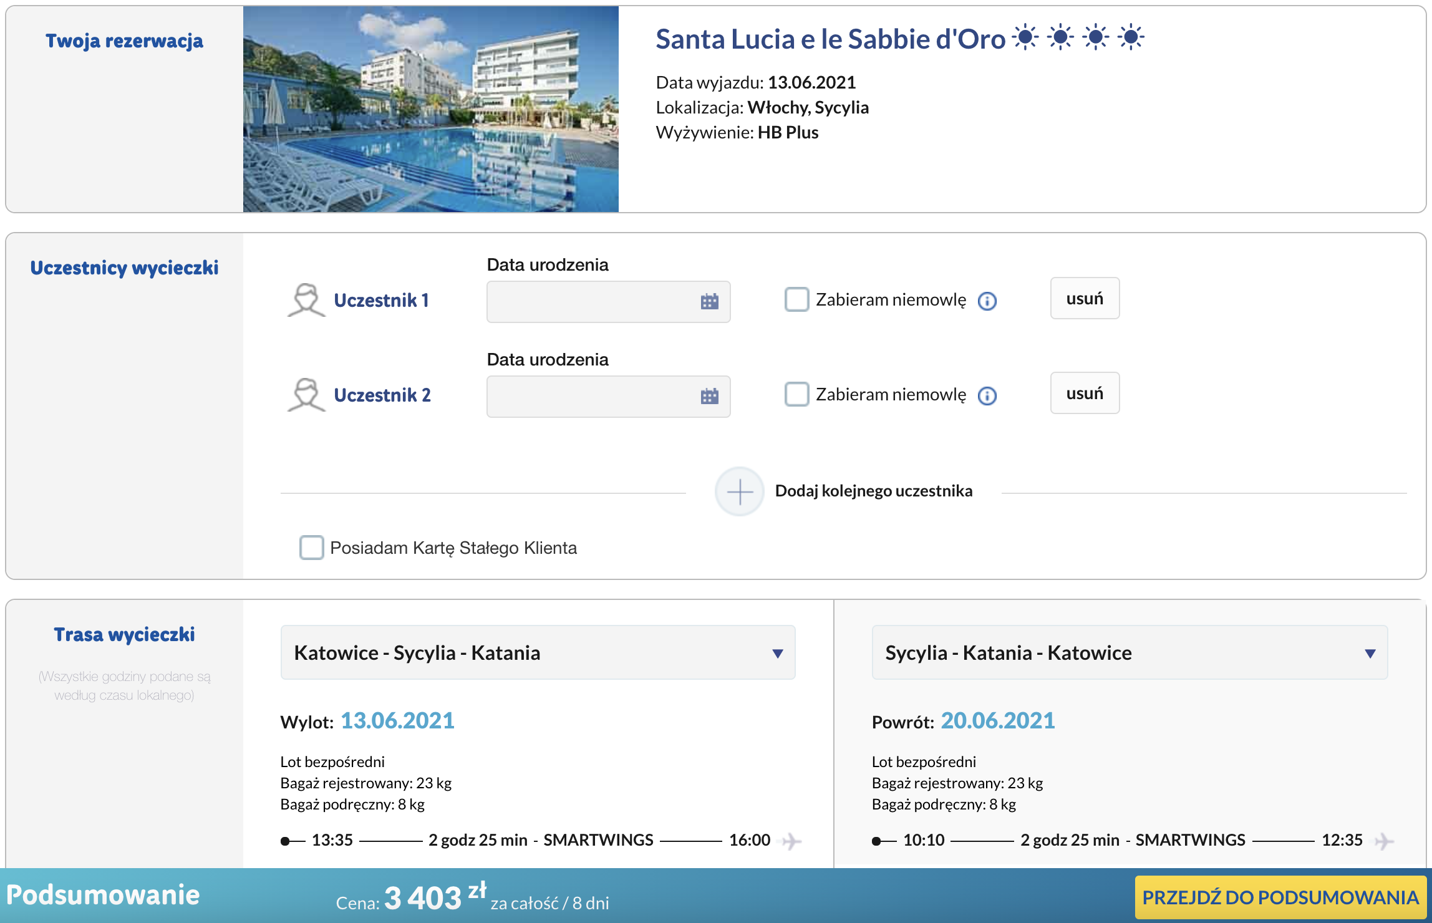Open Santa Lucia e le Sabbie d'Oro title
This screenshot has width=1432, height=923.
pos(831,39)
